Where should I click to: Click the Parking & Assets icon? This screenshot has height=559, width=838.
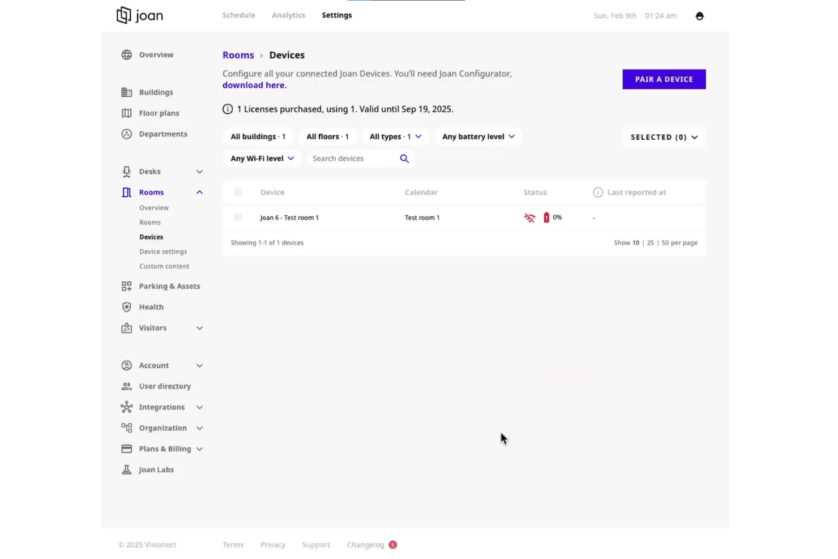coord(126,287)
